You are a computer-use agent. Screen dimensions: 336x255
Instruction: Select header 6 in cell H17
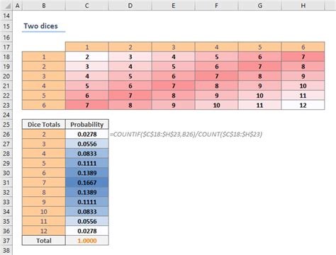[303, 47]
